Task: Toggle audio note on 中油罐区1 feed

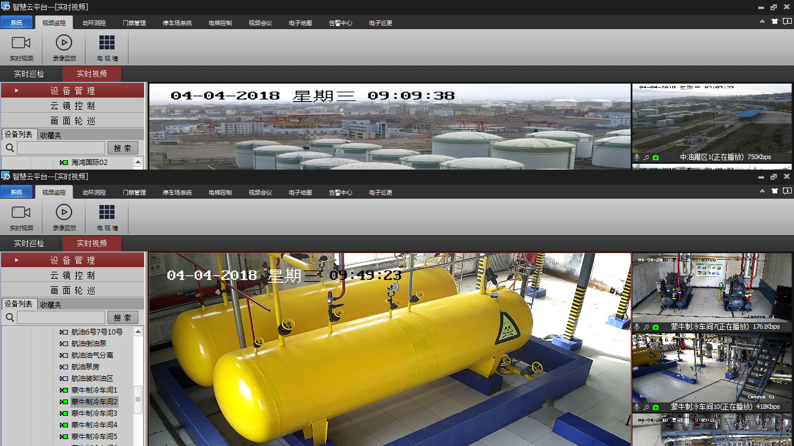Action: pyautogui.click(x=646, y=157)
